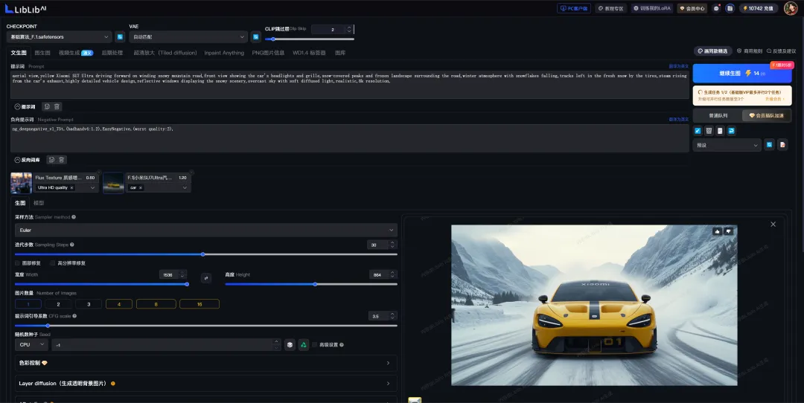Viewport: 804px width, 403px height.
Task: Click the blue 继续生图 generate button
Action: [742, 73]
